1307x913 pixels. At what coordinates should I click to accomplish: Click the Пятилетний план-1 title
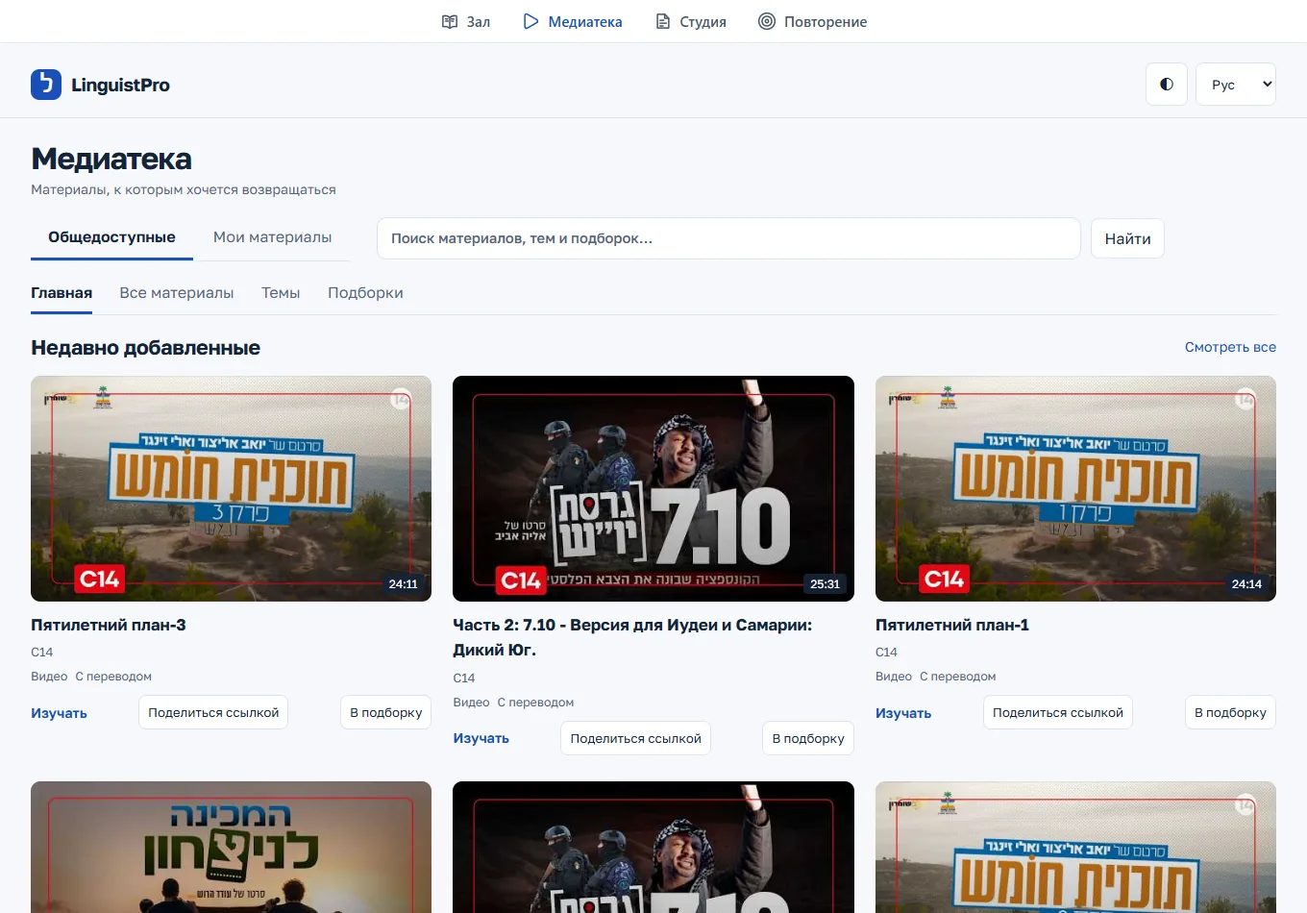(952, 625)
